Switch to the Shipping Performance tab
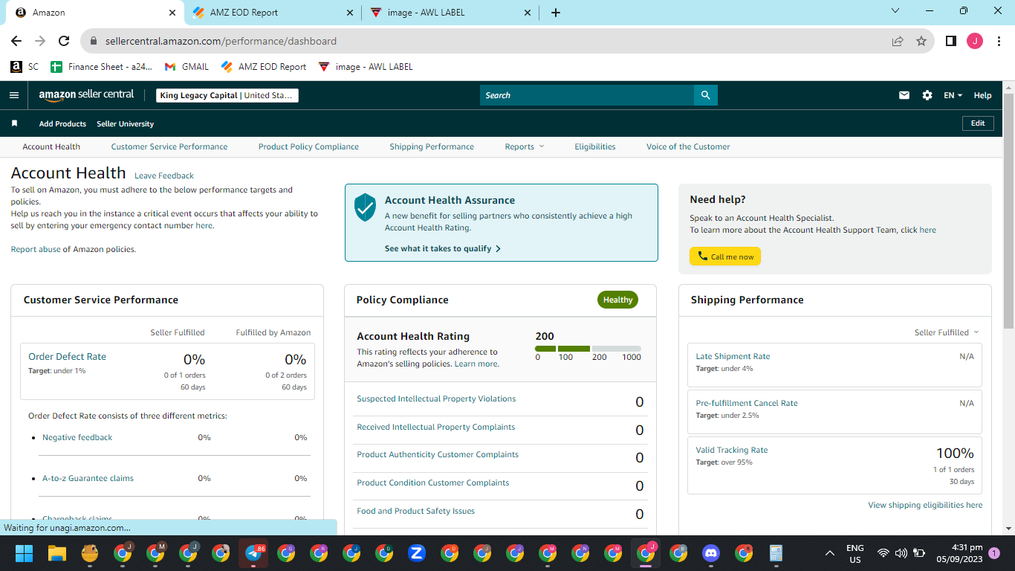 point(432,146)
